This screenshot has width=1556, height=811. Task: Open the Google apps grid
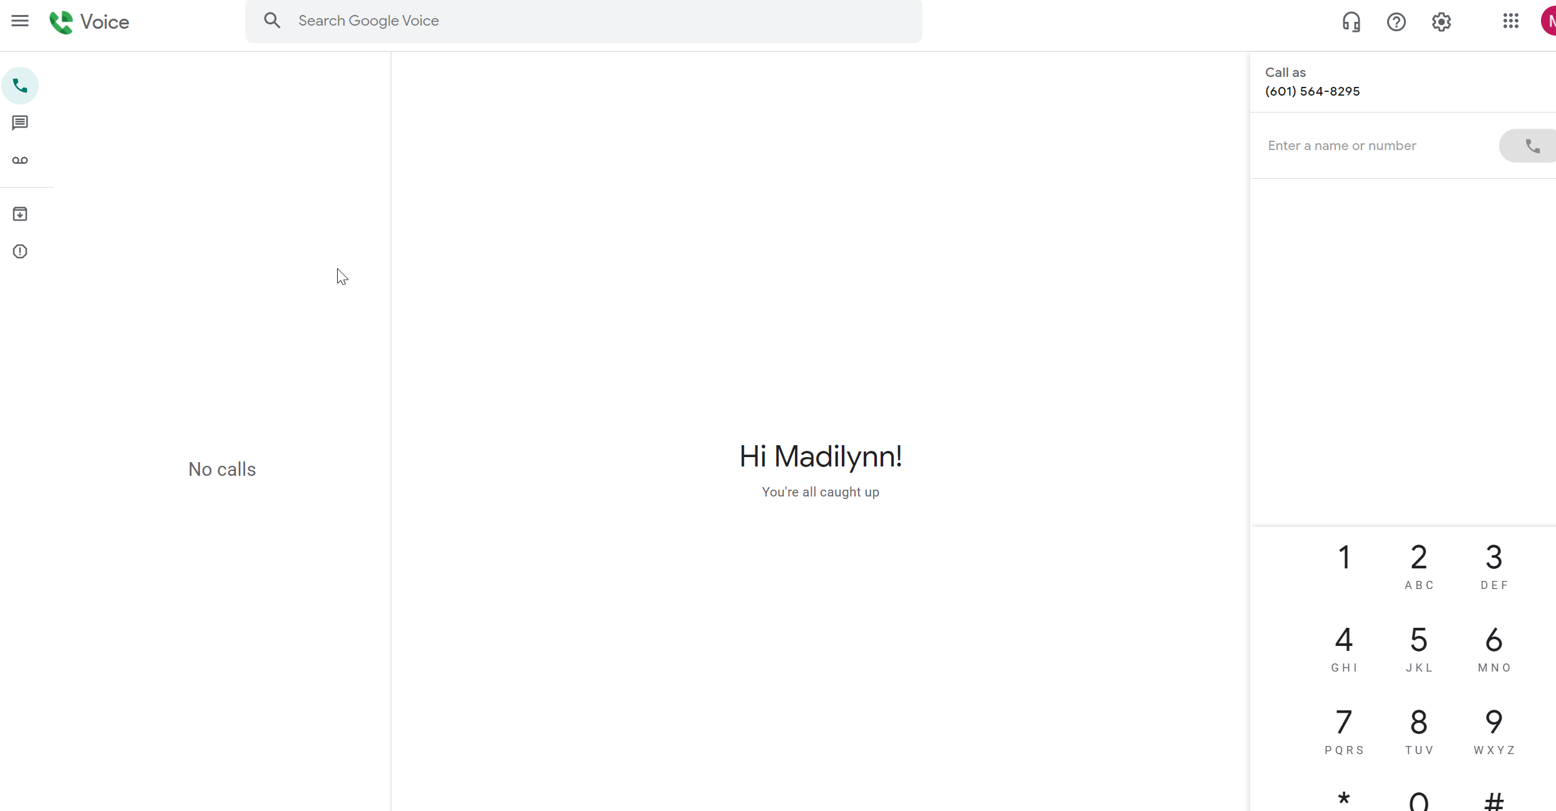click(x=1510, y=22)
